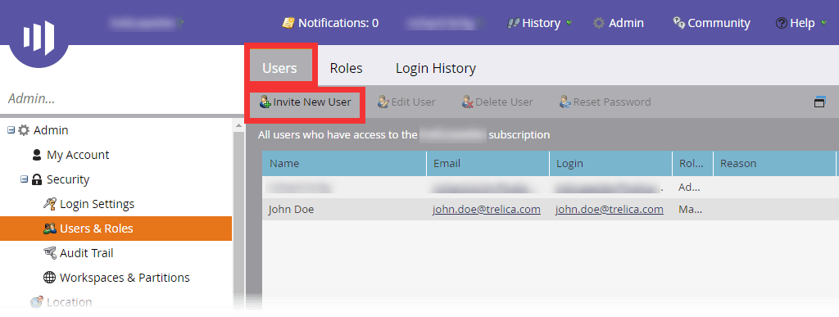The width and height of the screenshot is (839, 317).
Task: Select the John Doe name cell
Action: click(x=291, y=210)
